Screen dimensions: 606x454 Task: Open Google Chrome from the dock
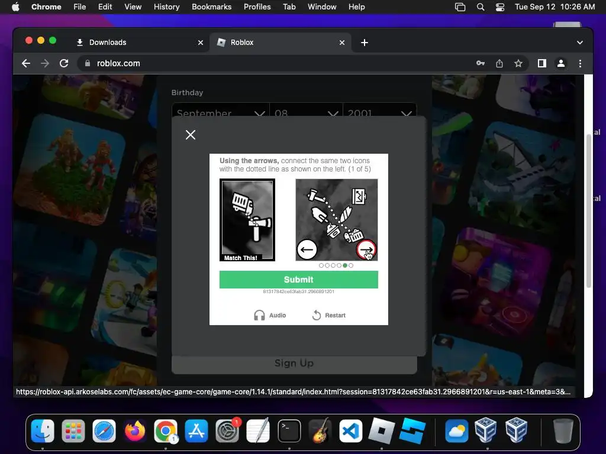tap(166, 430)
